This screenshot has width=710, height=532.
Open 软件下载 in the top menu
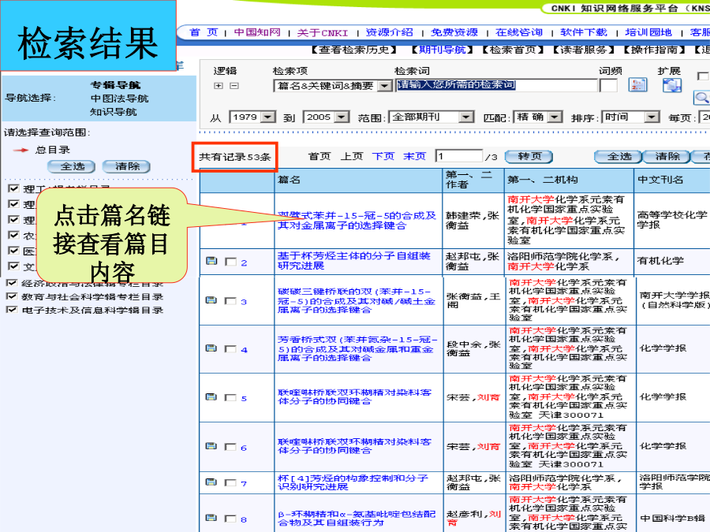(x=584, y=32)
